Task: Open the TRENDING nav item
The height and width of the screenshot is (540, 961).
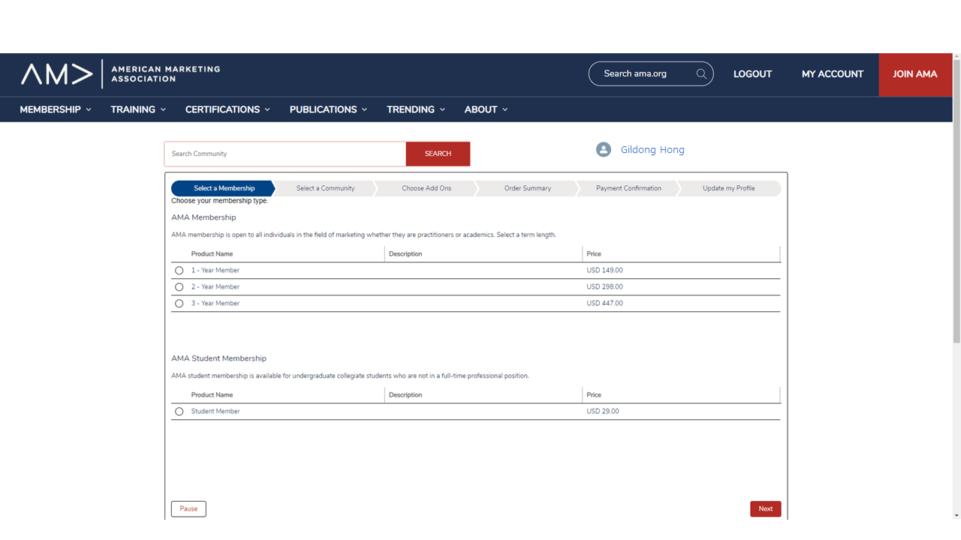Action: [411, 109]
